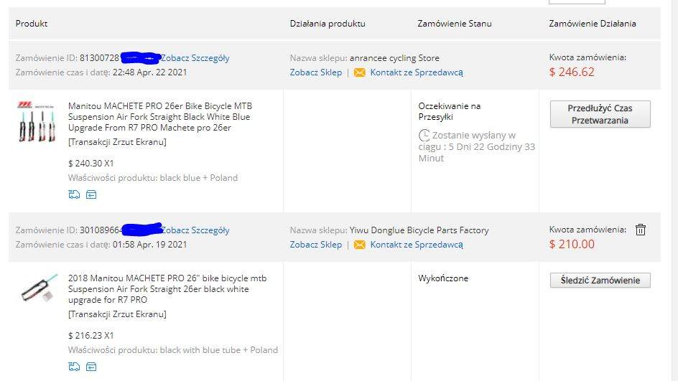Viewport: 678px width, 381px height.
Task: Visit Zobacz Sklep for Yiwu Donglue store
Action: tap(316, 245)
